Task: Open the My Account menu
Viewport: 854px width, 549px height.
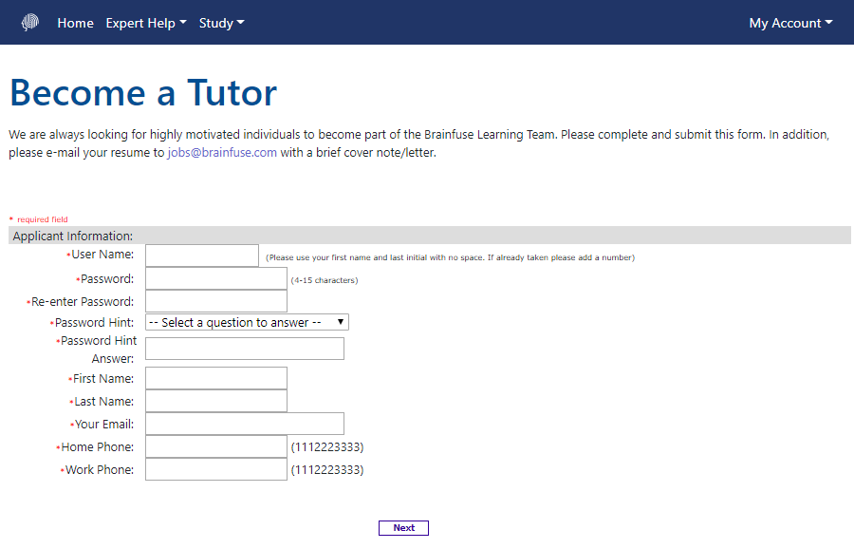Action: click(790, 23)
